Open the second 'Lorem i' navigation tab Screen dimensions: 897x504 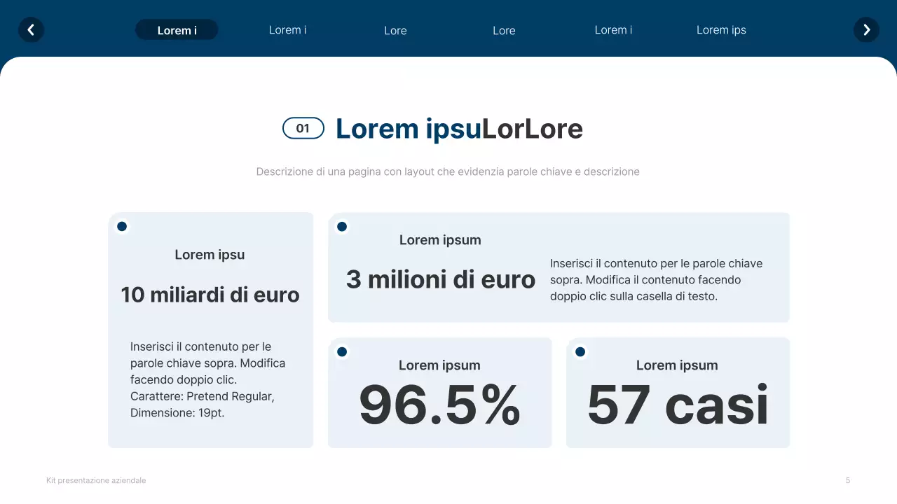(287, 29)
